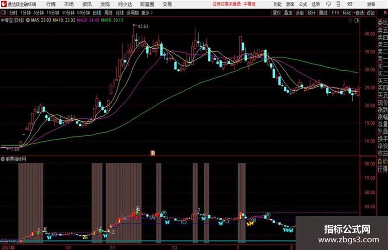Open the 市场 menu
The height and width of the screenshot is (250, 388).
[69, 4]
